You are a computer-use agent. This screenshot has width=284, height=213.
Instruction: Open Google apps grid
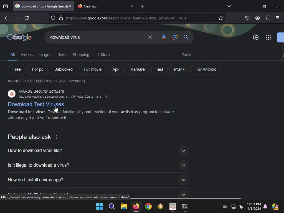[x=268, y=37]
